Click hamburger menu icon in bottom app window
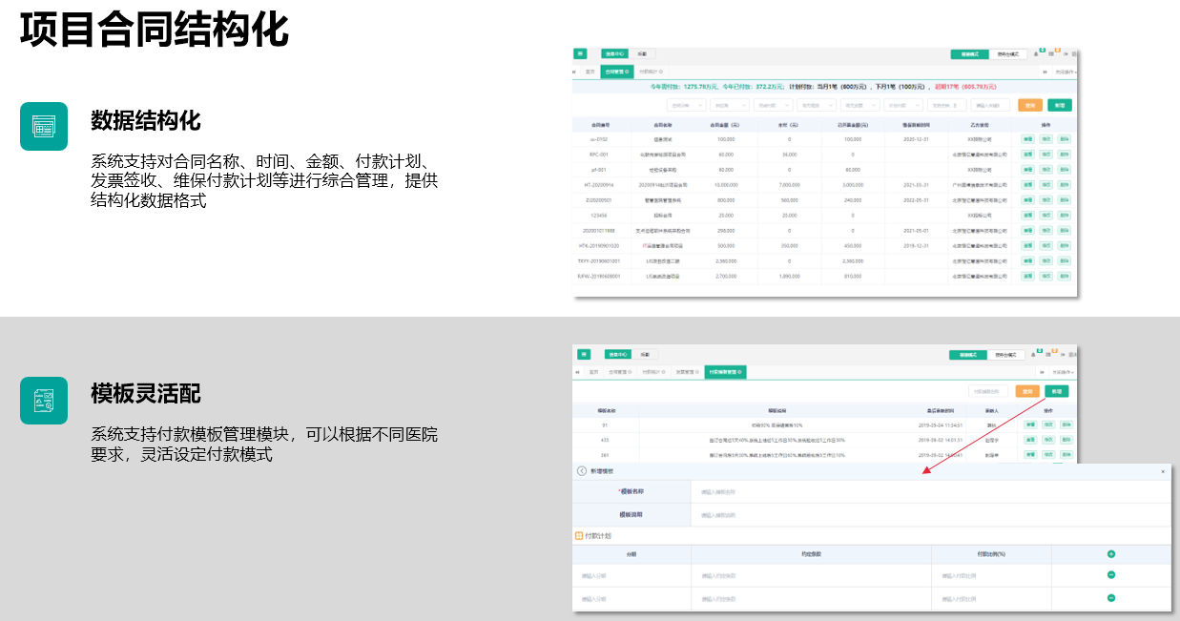Screen dimensions: 1180x621 point(582,354)
